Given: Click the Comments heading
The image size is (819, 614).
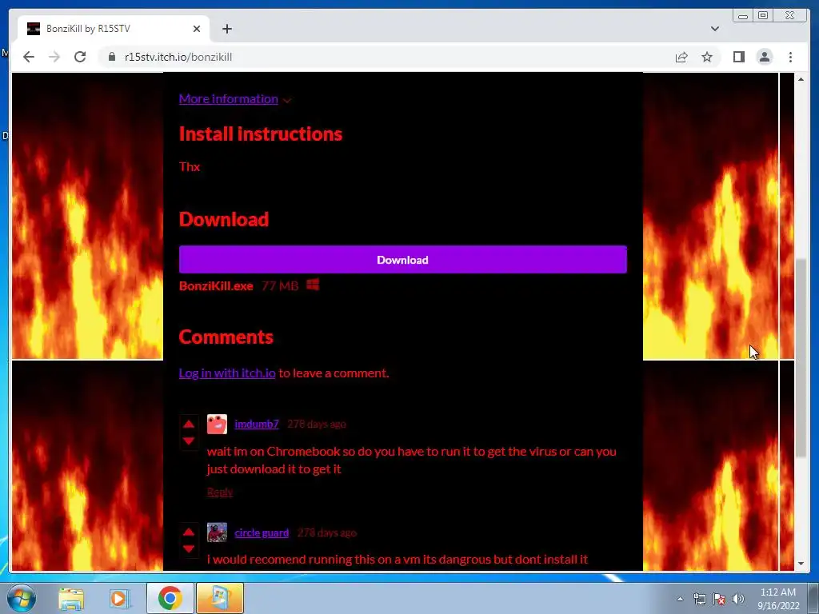Looking at the screenshot, I should coord(226,337).
